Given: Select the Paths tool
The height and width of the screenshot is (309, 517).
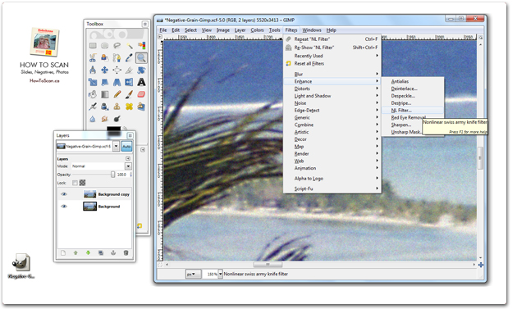Looking at the screenshot, I should pos(117,57).
